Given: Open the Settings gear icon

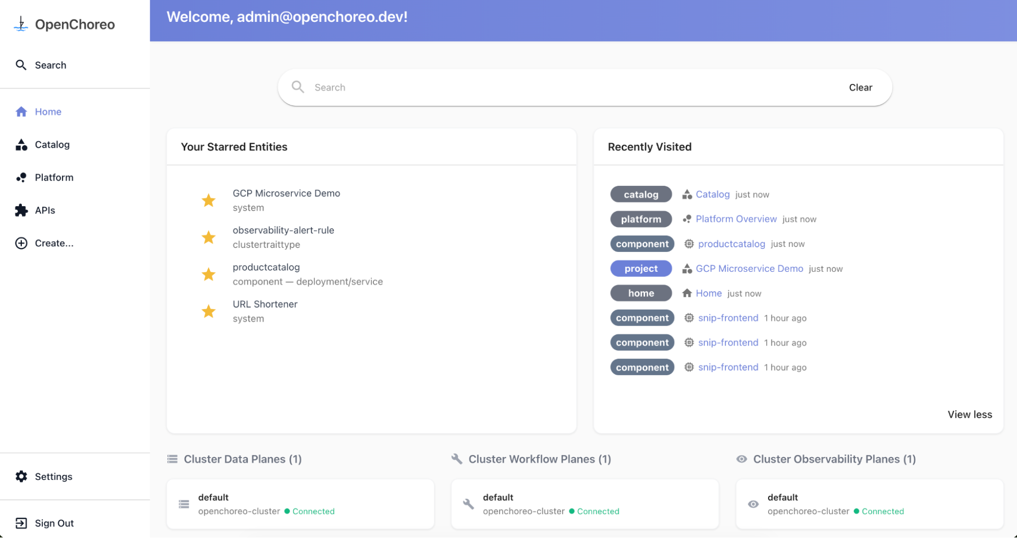Looking at the screenshot, I should point(21,476).
